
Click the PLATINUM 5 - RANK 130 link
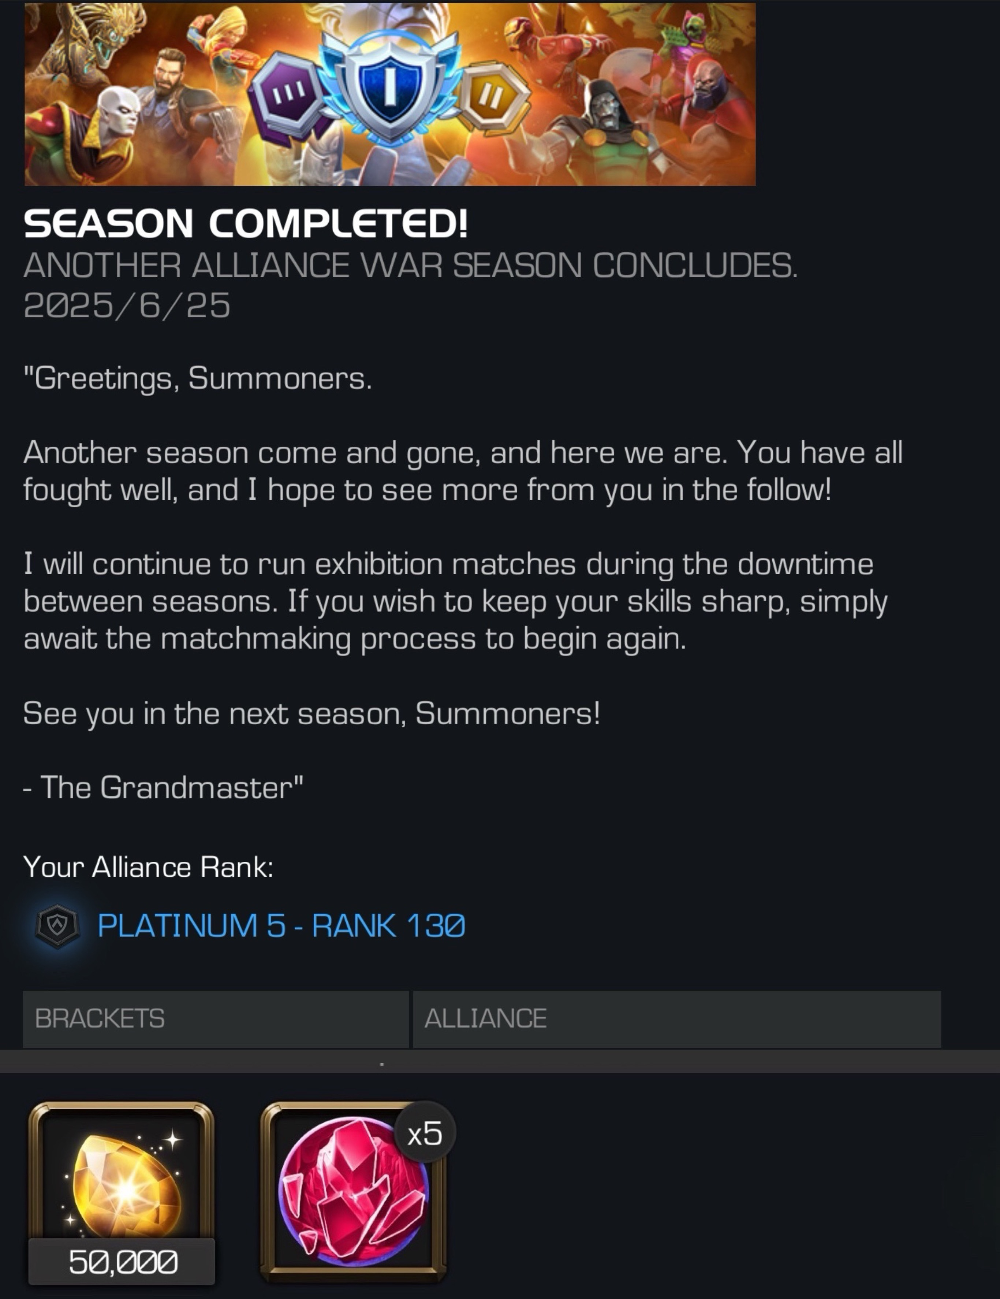pos(281,925)
